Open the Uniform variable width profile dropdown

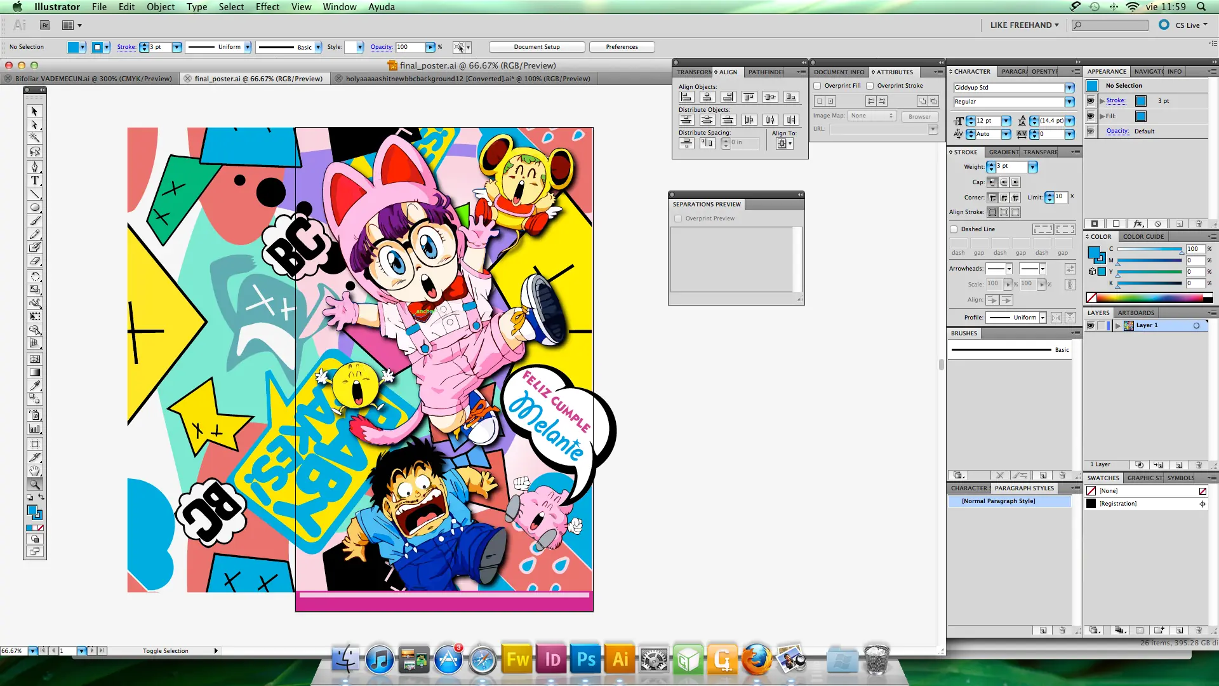248,47
